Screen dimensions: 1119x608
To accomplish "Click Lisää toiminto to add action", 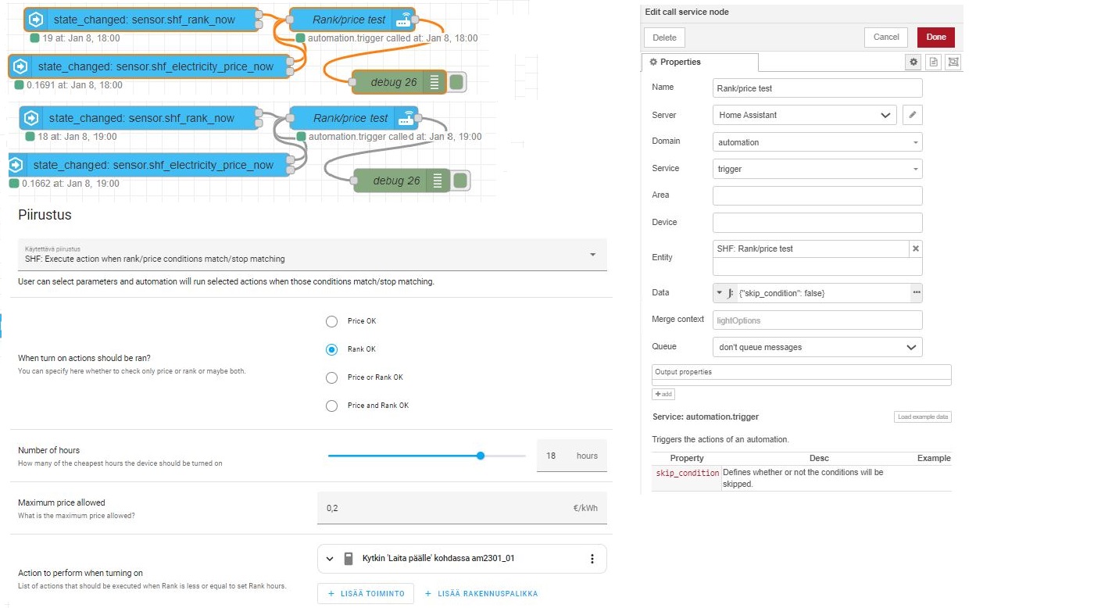I will pyautogui.click(x=365, y=593).
